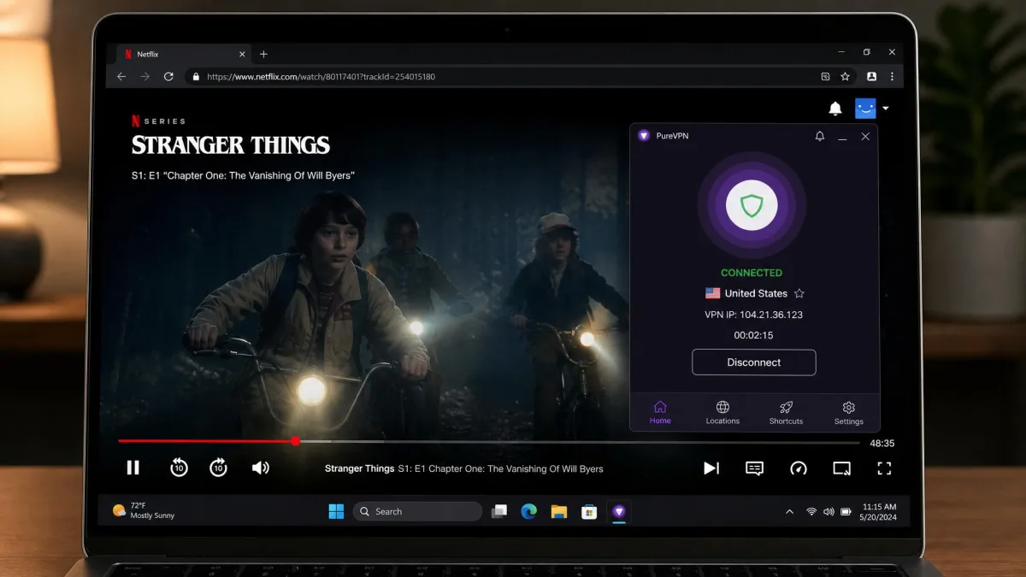
Task: Open the browser profile icon
Action: point(871,76)
